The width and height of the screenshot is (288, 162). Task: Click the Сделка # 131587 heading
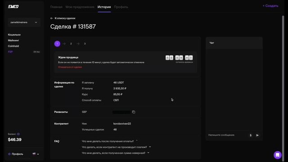coord(73,27)
